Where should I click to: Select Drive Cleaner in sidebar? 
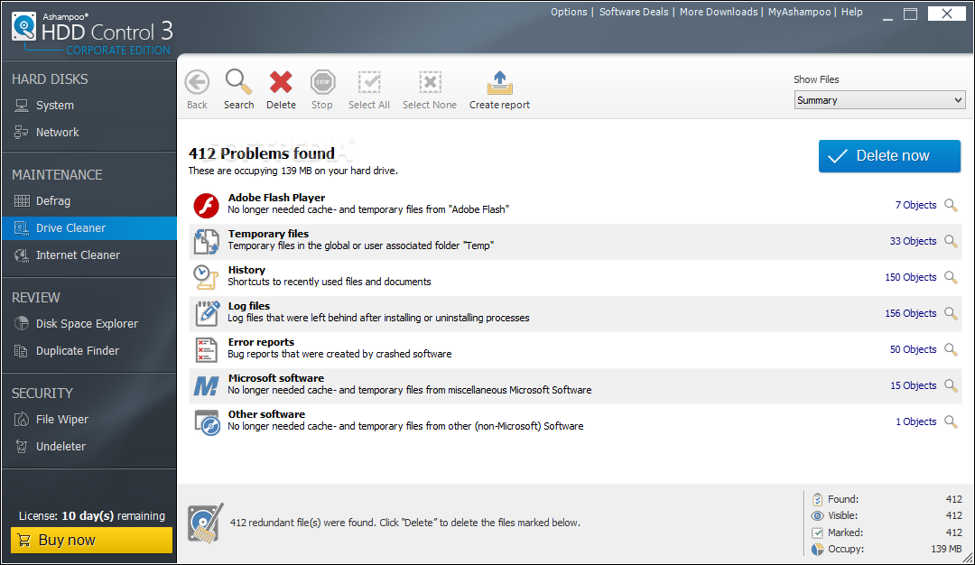pyautogui.click(x=88, y=228)
